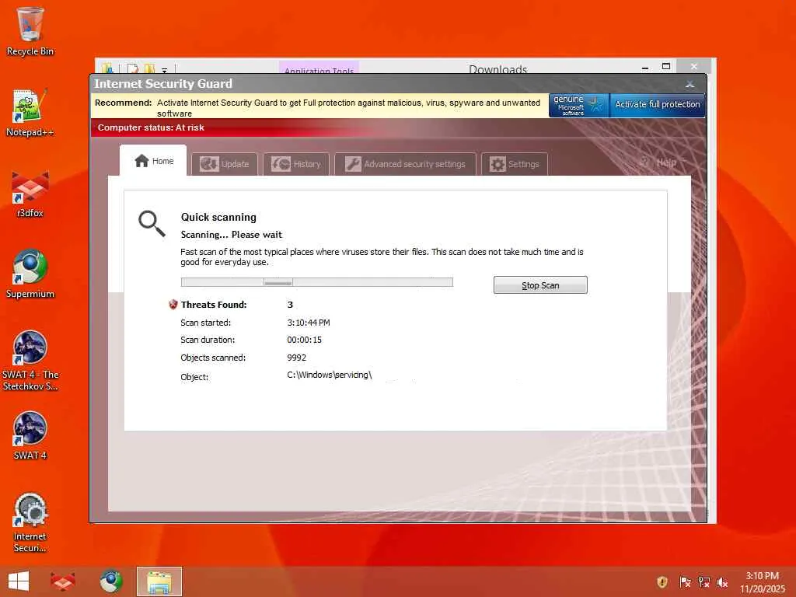Viewport: 796px width, 597px height.
Task: Click the quick scan progress bar
Action: pos(317,282)
